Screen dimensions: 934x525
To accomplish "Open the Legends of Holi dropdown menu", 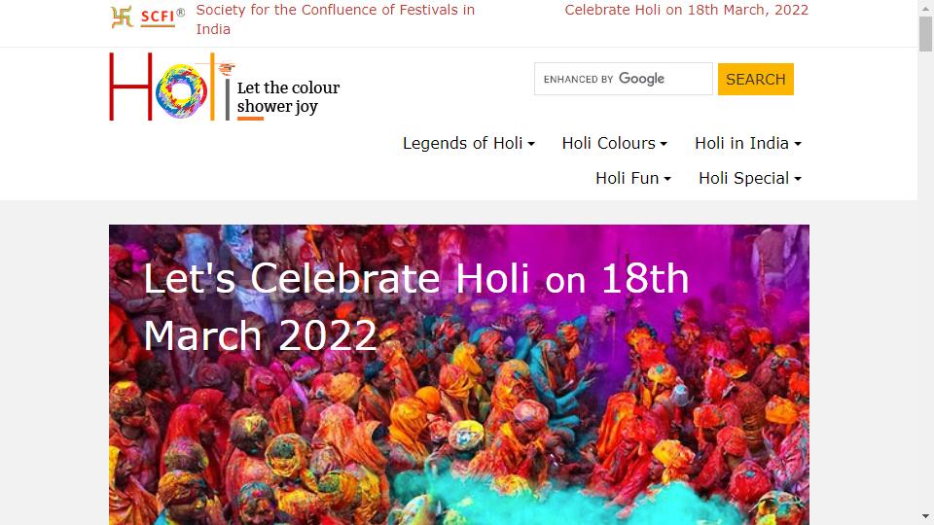I will click(x=469, y=144).
